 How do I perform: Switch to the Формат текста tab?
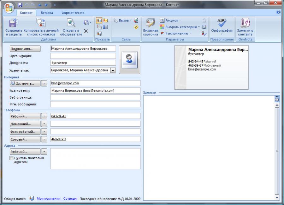[x=73, y=13]
